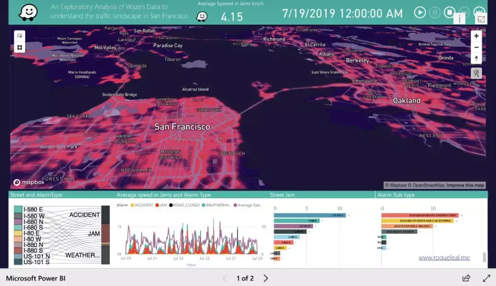Click the Microsoft Power BI label
This screenshot has height=286, width=496.
(35, 278)
